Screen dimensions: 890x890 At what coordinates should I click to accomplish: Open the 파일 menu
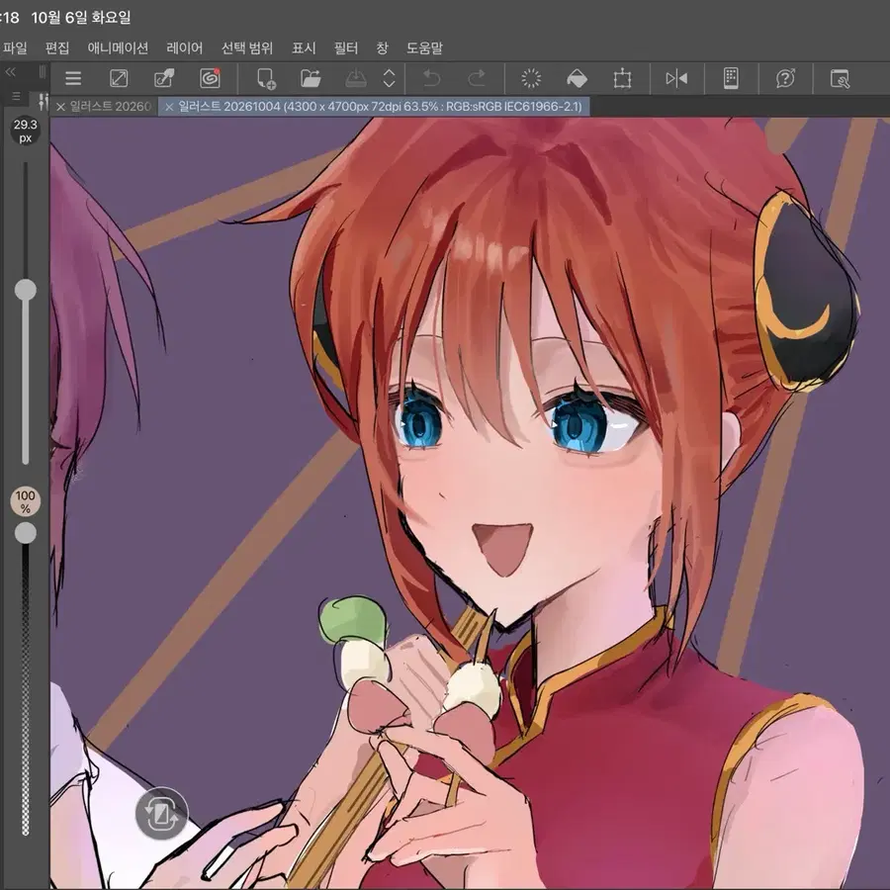15,47
